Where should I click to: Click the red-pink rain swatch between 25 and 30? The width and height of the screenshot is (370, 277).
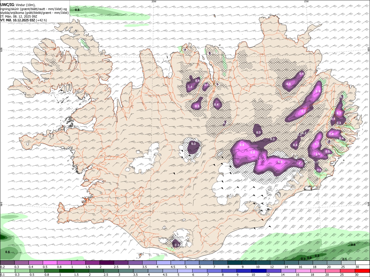point(347,271)
